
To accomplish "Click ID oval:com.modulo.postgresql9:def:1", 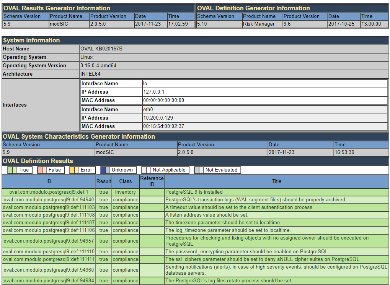I will click(x=49, y=192).
